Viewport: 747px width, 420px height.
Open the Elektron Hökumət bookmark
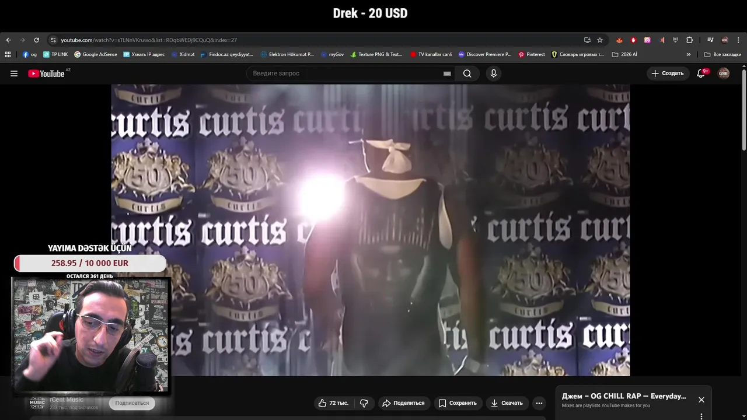[287, 54]
